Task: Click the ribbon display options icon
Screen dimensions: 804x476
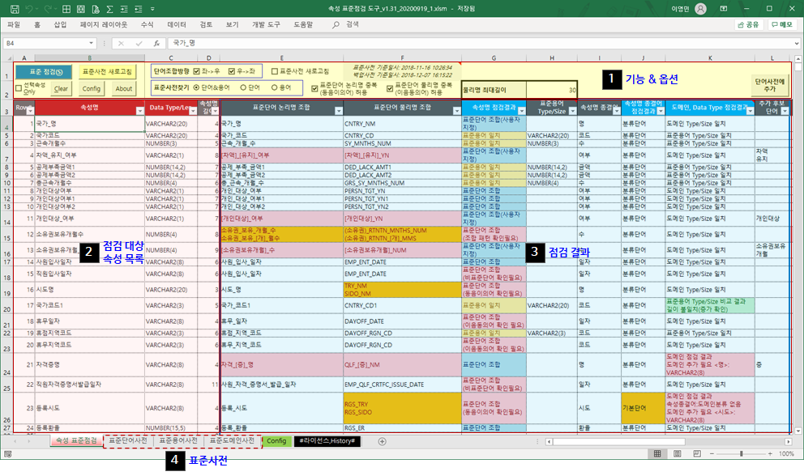Action: [x=724, y=9]
